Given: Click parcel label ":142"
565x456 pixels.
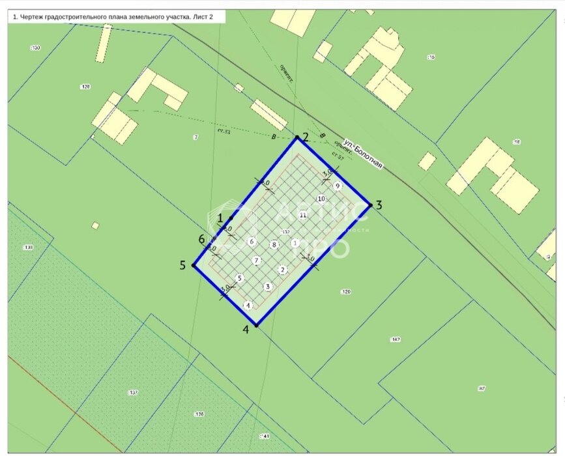Looking at the screenshot, I should (396, 339).
